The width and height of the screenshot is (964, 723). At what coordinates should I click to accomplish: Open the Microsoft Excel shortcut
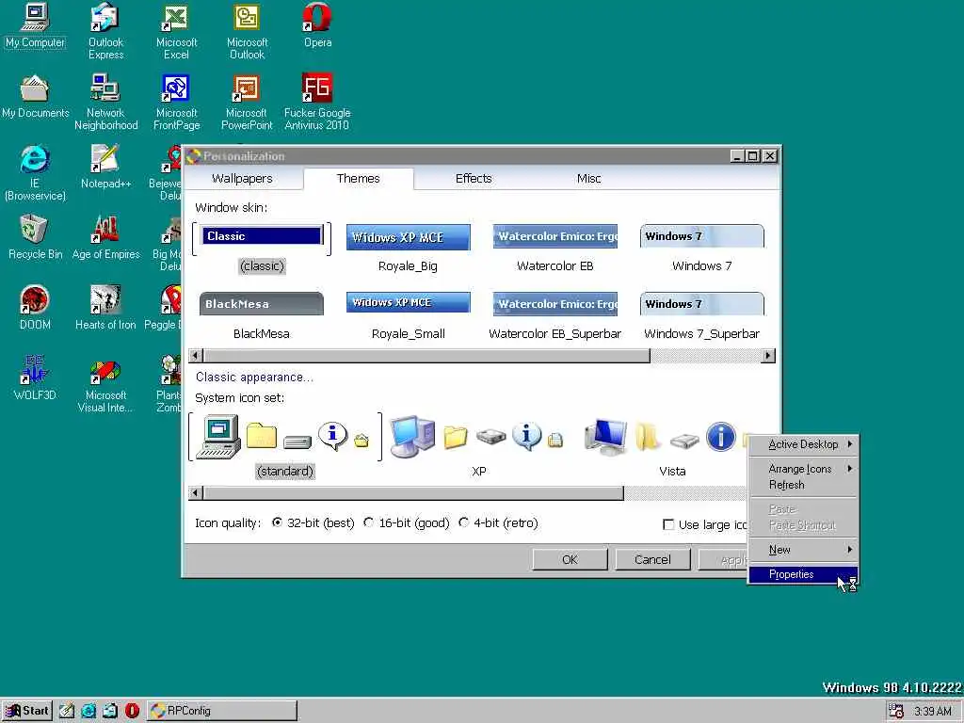tap(176, 32)
